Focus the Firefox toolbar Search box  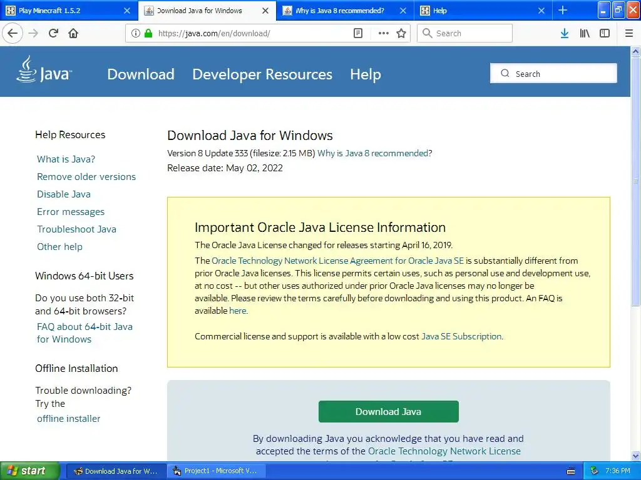465,33
